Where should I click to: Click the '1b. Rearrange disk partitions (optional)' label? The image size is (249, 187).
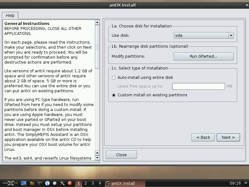coord(150,46)
